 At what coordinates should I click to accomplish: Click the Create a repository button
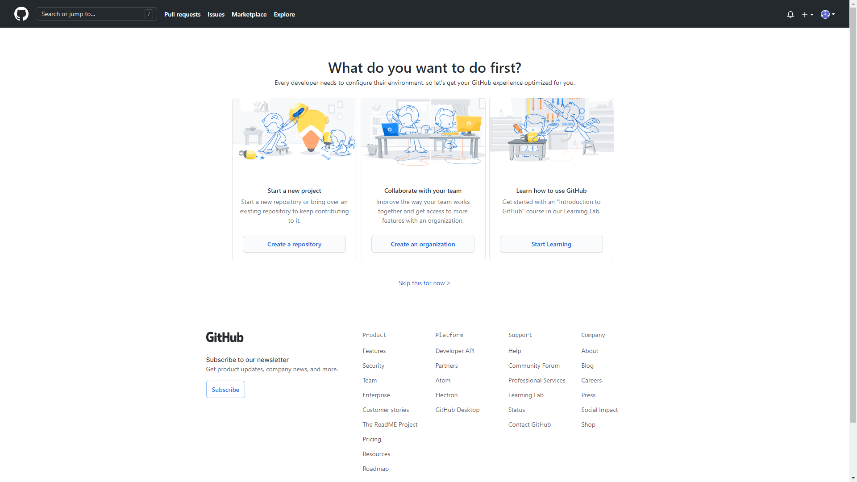(x=294, y=244)
